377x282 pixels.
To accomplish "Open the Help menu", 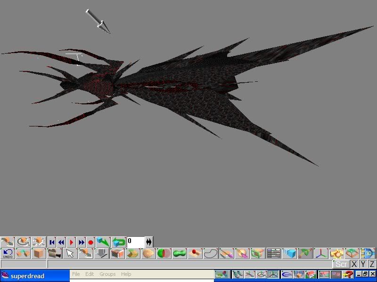I will click(x=126, y=274).
